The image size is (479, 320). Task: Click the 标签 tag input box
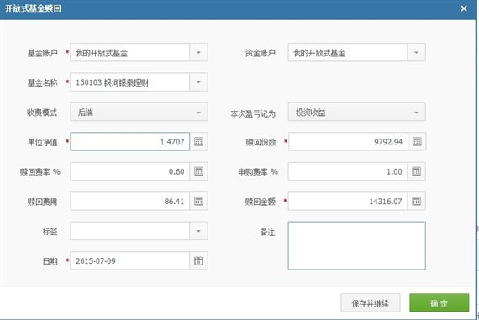click(x=130, y=231)
